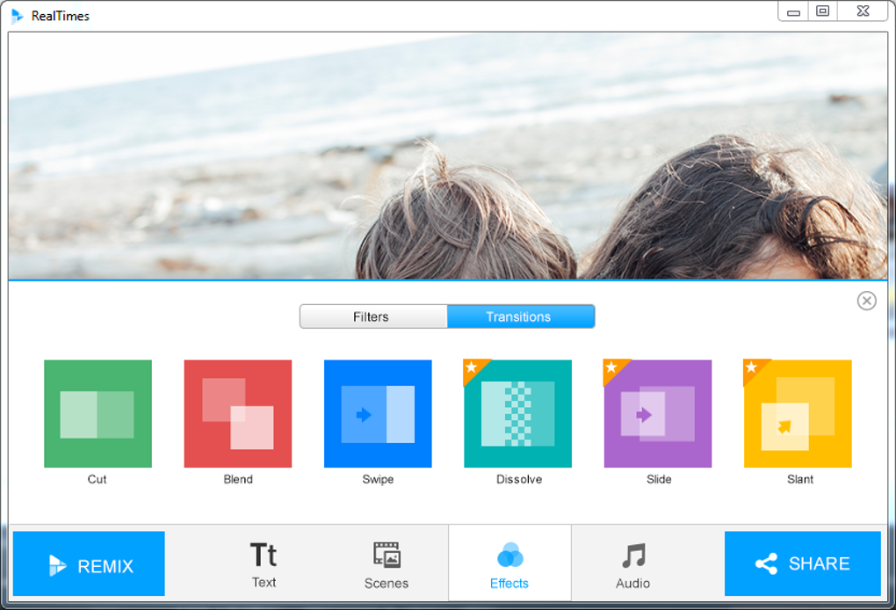The width and height of the screenshot is (896, 610).
Task: Select the Cut transition icon
Action: 98,413
